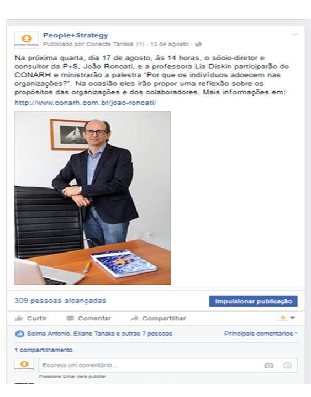The image size is (311, 397).
Task: View who liked: Selma Antonio, Eliane Tanaka
Action: point(71,334)
